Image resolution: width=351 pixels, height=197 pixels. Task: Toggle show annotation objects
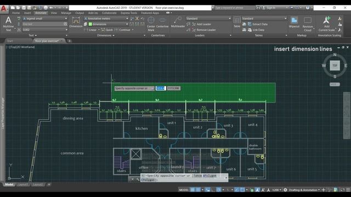pos(257,190)
